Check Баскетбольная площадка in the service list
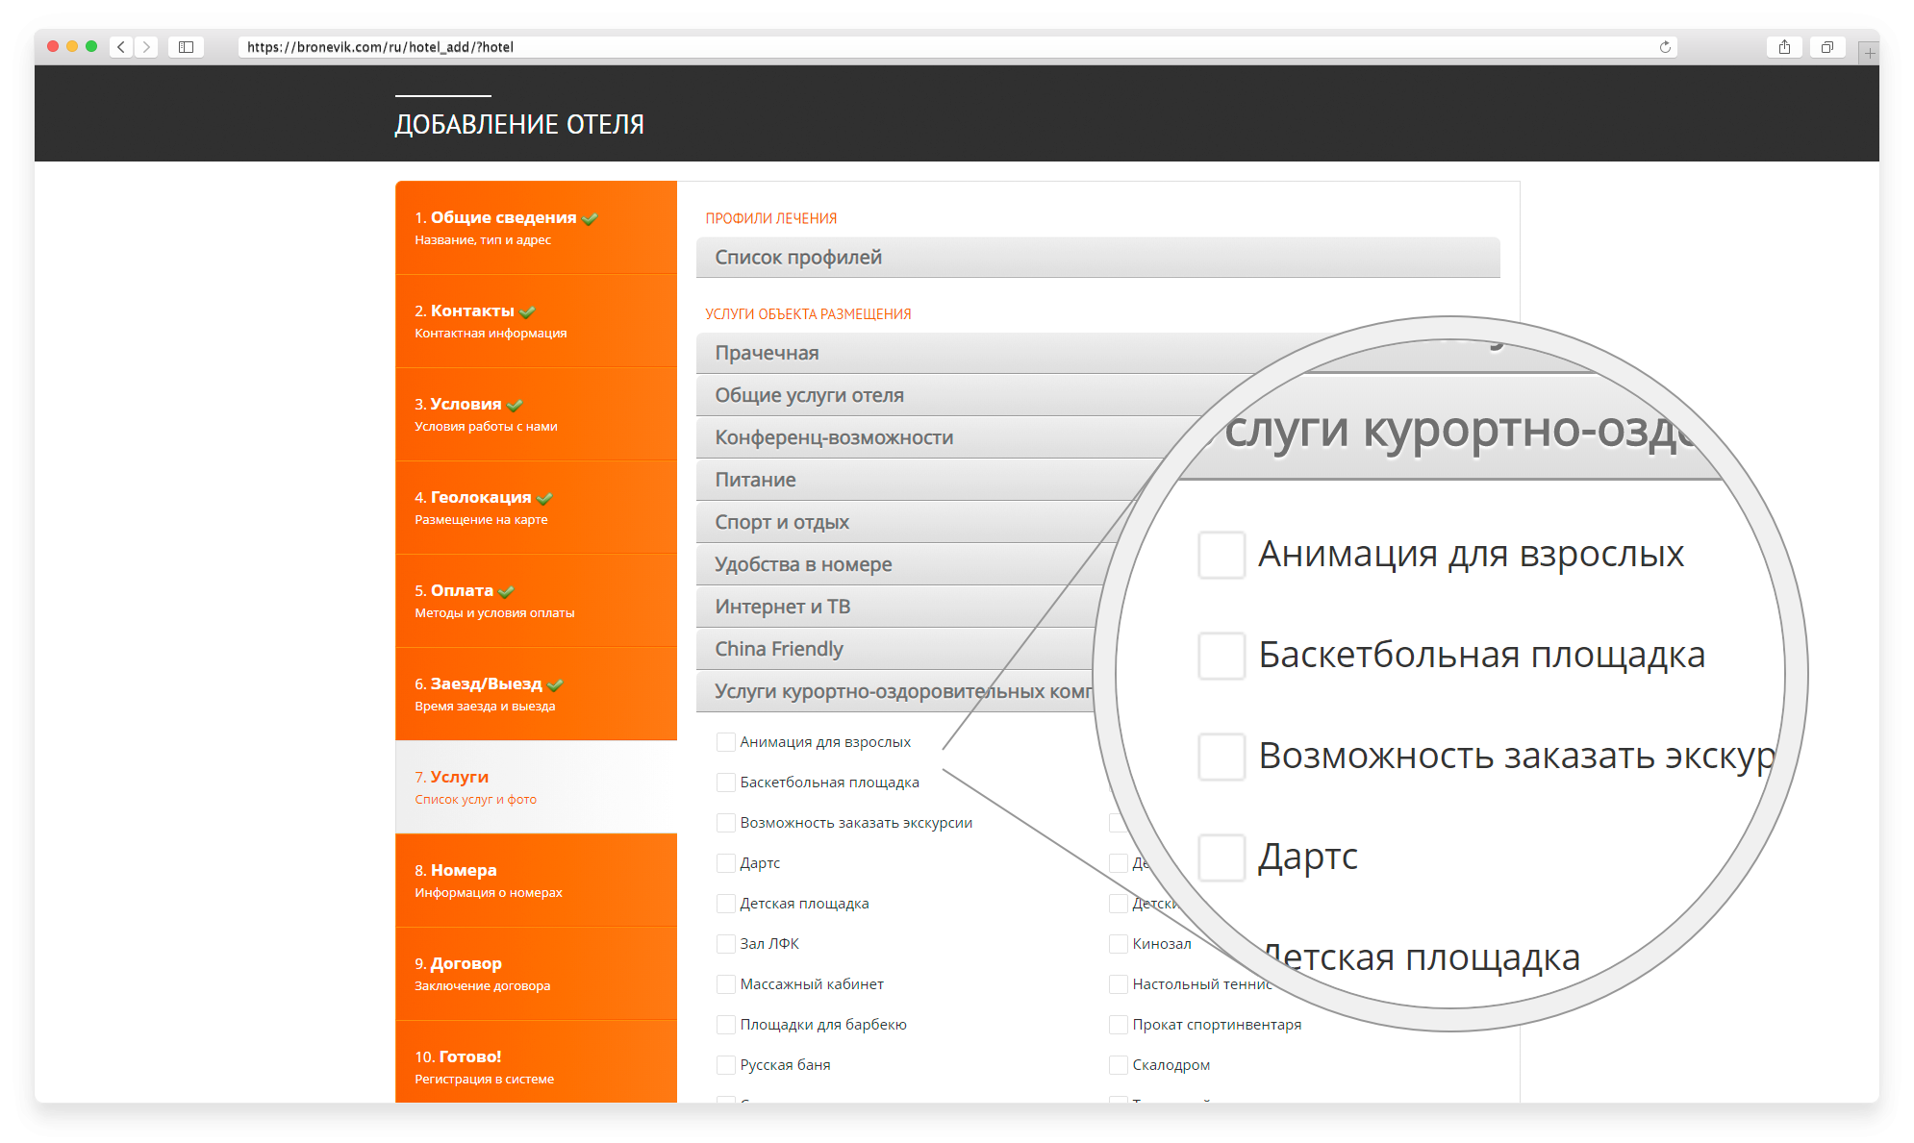 pyautogui.click(x=726, y=783)
